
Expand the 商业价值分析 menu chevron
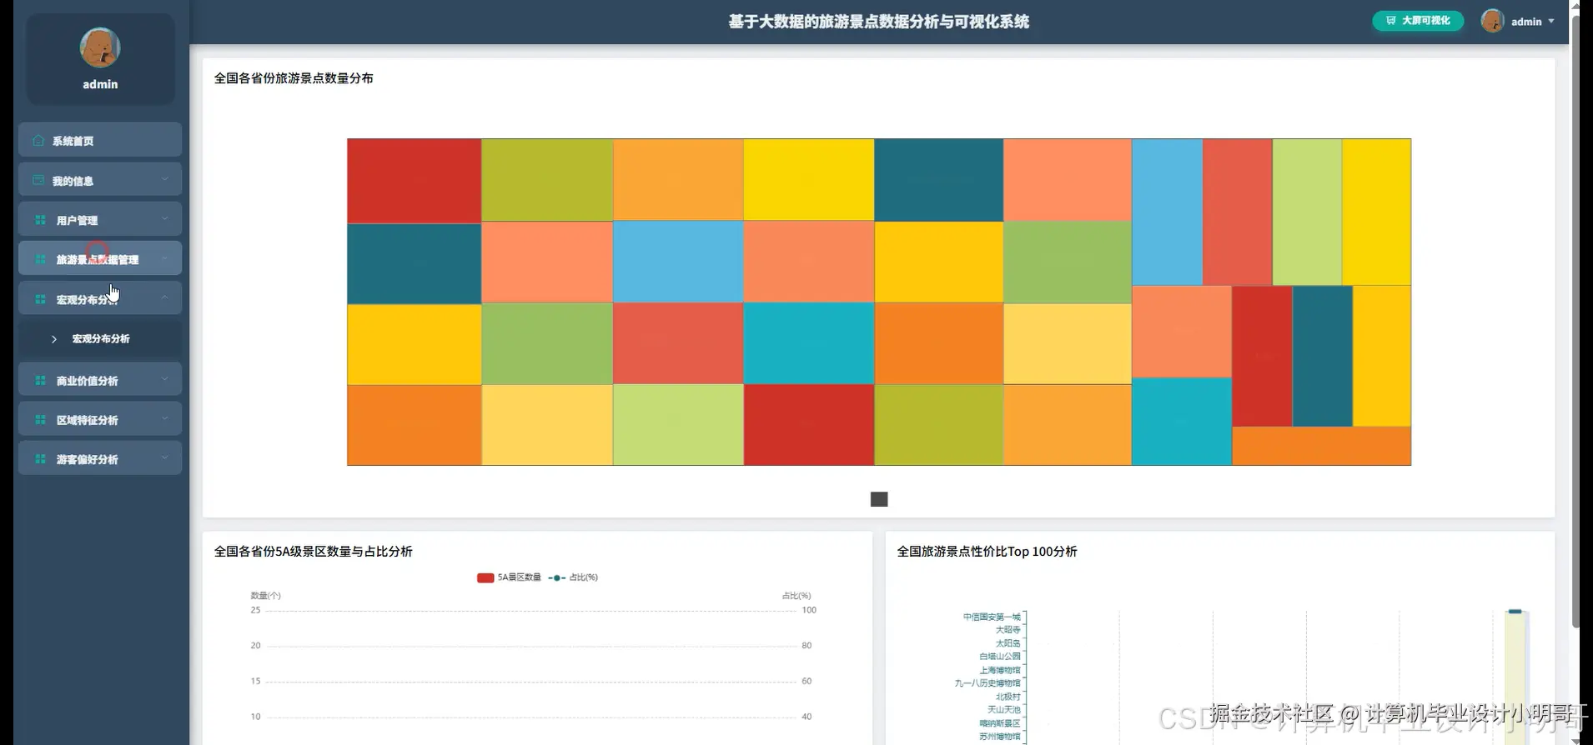(x=164, y=379)
